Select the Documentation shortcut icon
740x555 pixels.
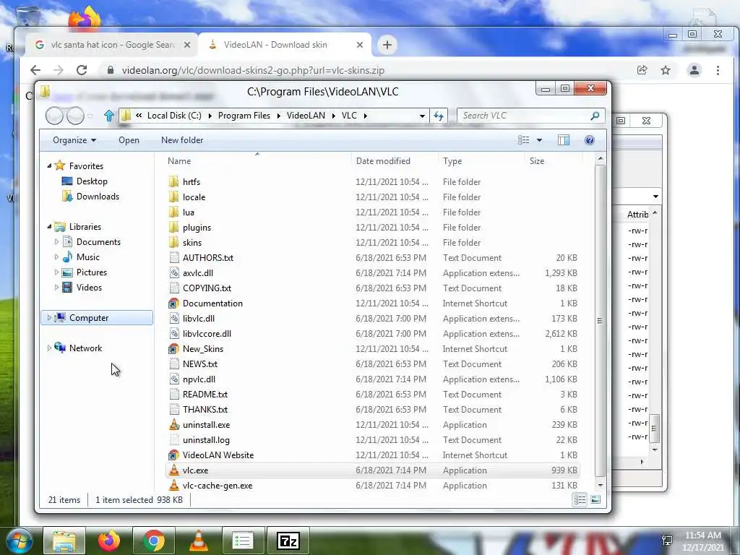174,303
